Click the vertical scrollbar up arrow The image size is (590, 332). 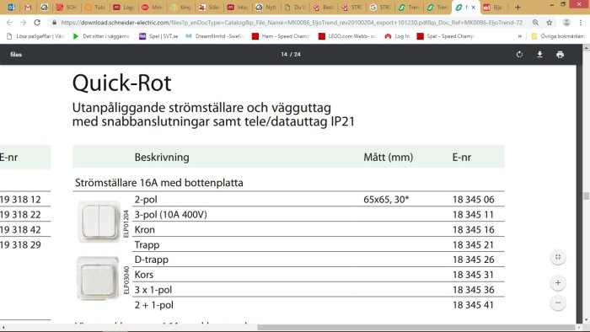coord(587,48)
